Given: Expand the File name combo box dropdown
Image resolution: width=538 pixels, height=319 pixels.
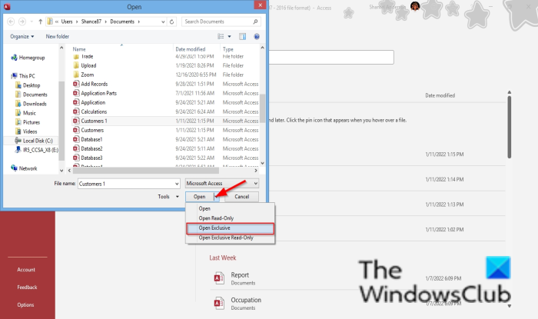Looking at the screenshot, I should 177,184.
